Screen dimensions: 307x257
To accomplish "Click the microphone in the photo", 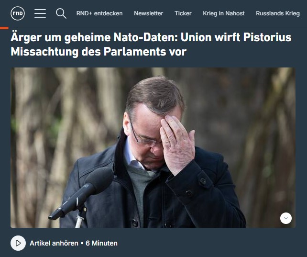I will (81, 193).
